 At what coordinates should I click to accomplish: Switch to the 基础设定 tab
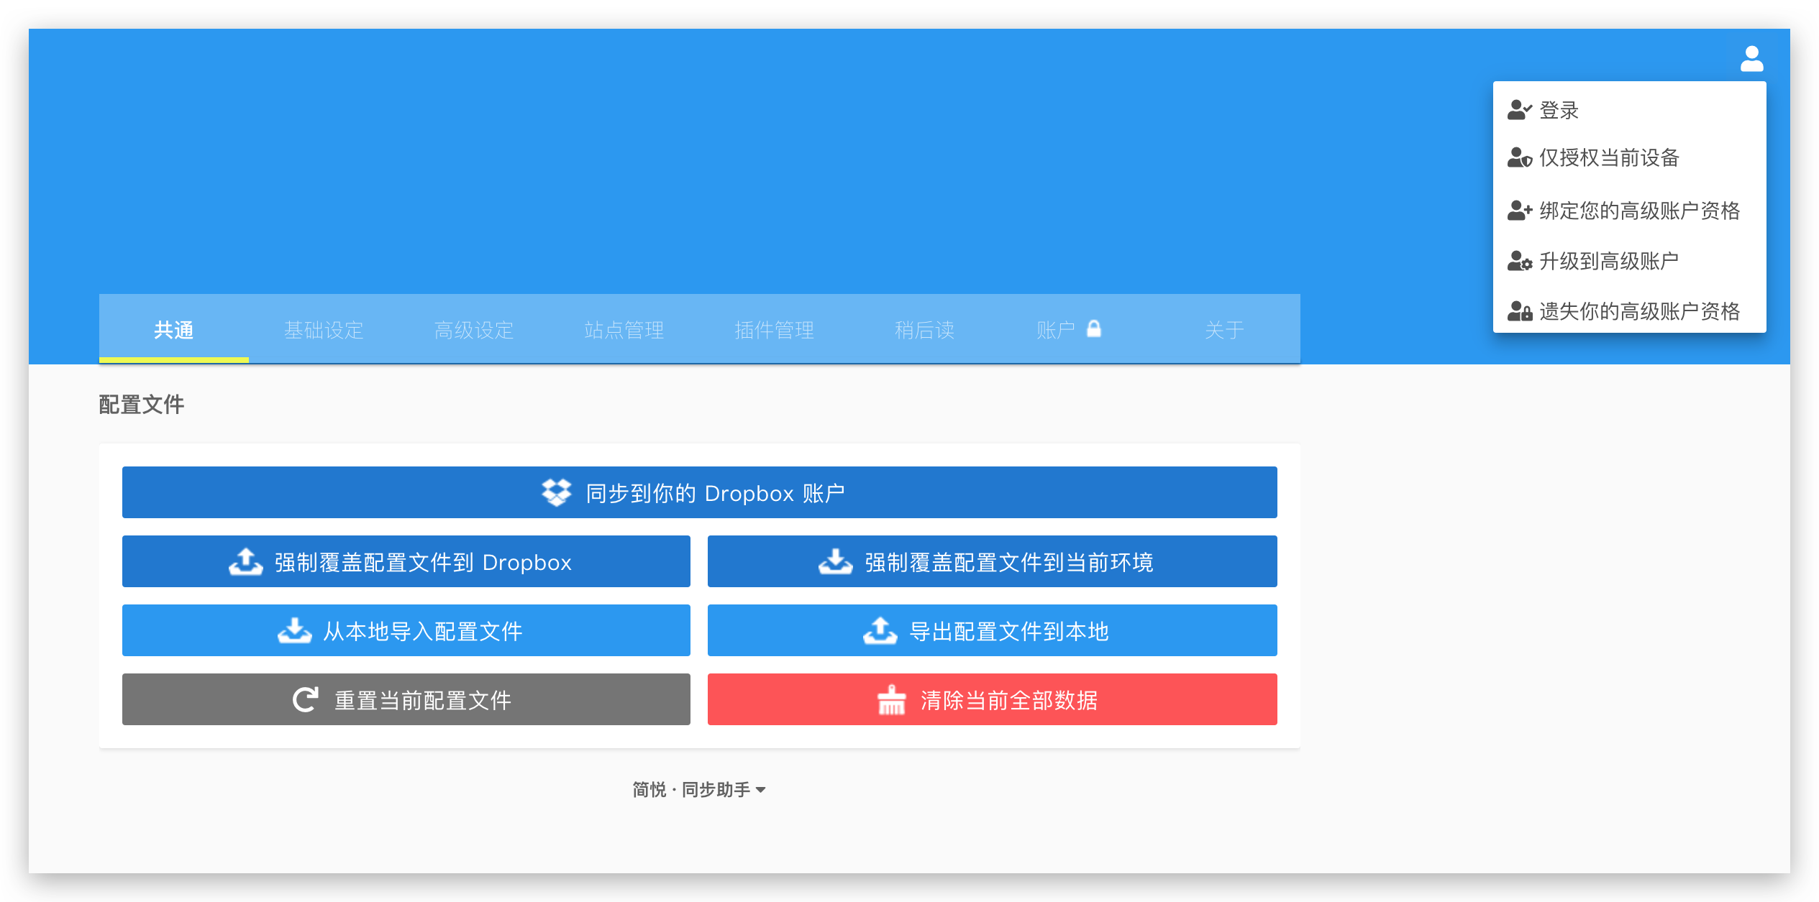point(324,329)
